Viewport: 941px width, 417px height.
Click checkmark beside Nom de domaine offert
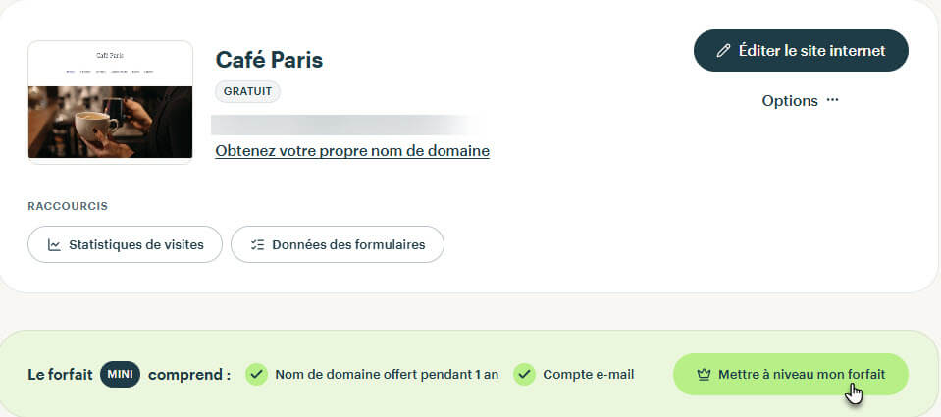257,375
